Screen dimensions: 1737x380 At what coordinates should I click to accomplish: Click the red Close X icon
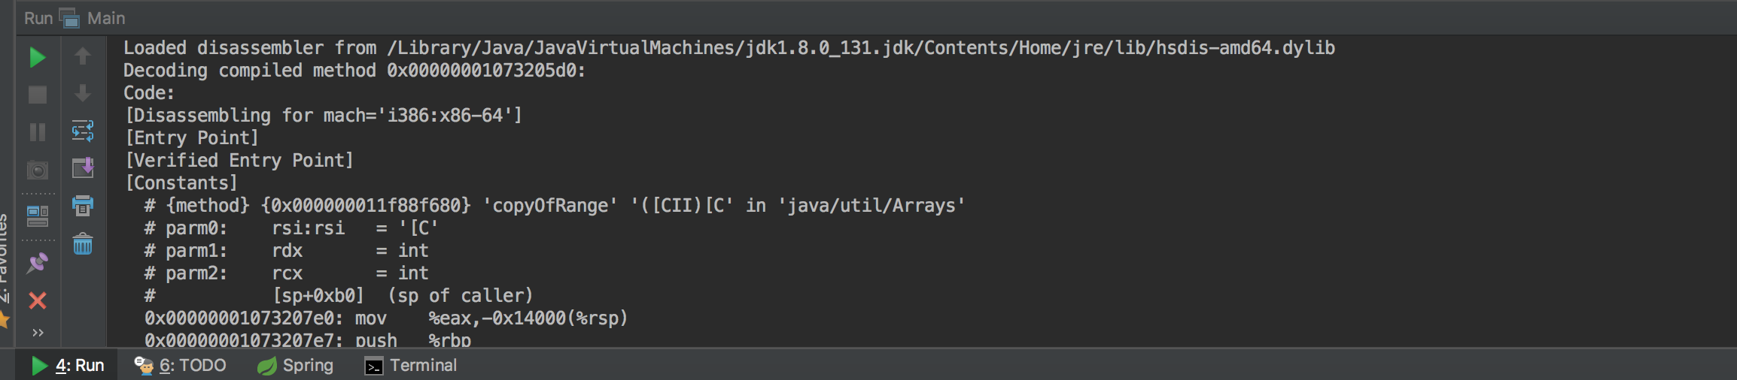[x=37, y=300]
